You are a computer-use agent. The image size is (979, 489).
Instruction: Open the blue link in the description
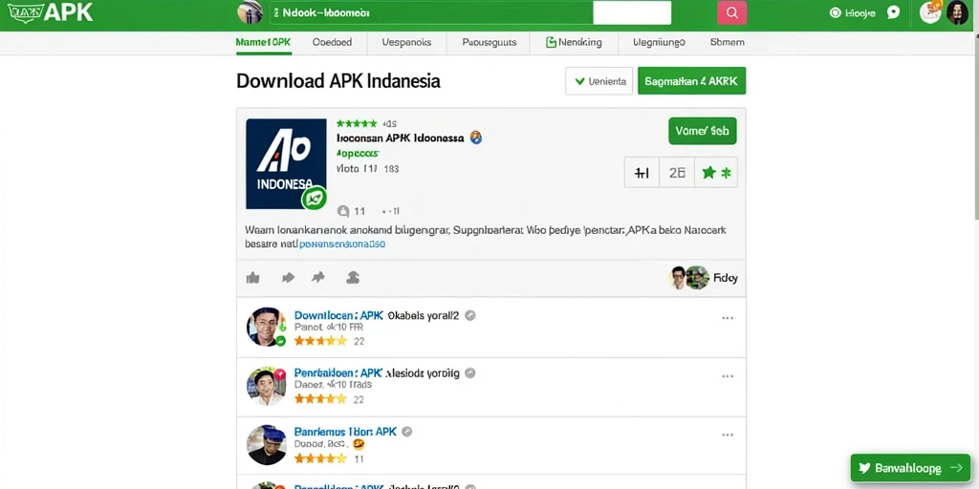point(342,244)
